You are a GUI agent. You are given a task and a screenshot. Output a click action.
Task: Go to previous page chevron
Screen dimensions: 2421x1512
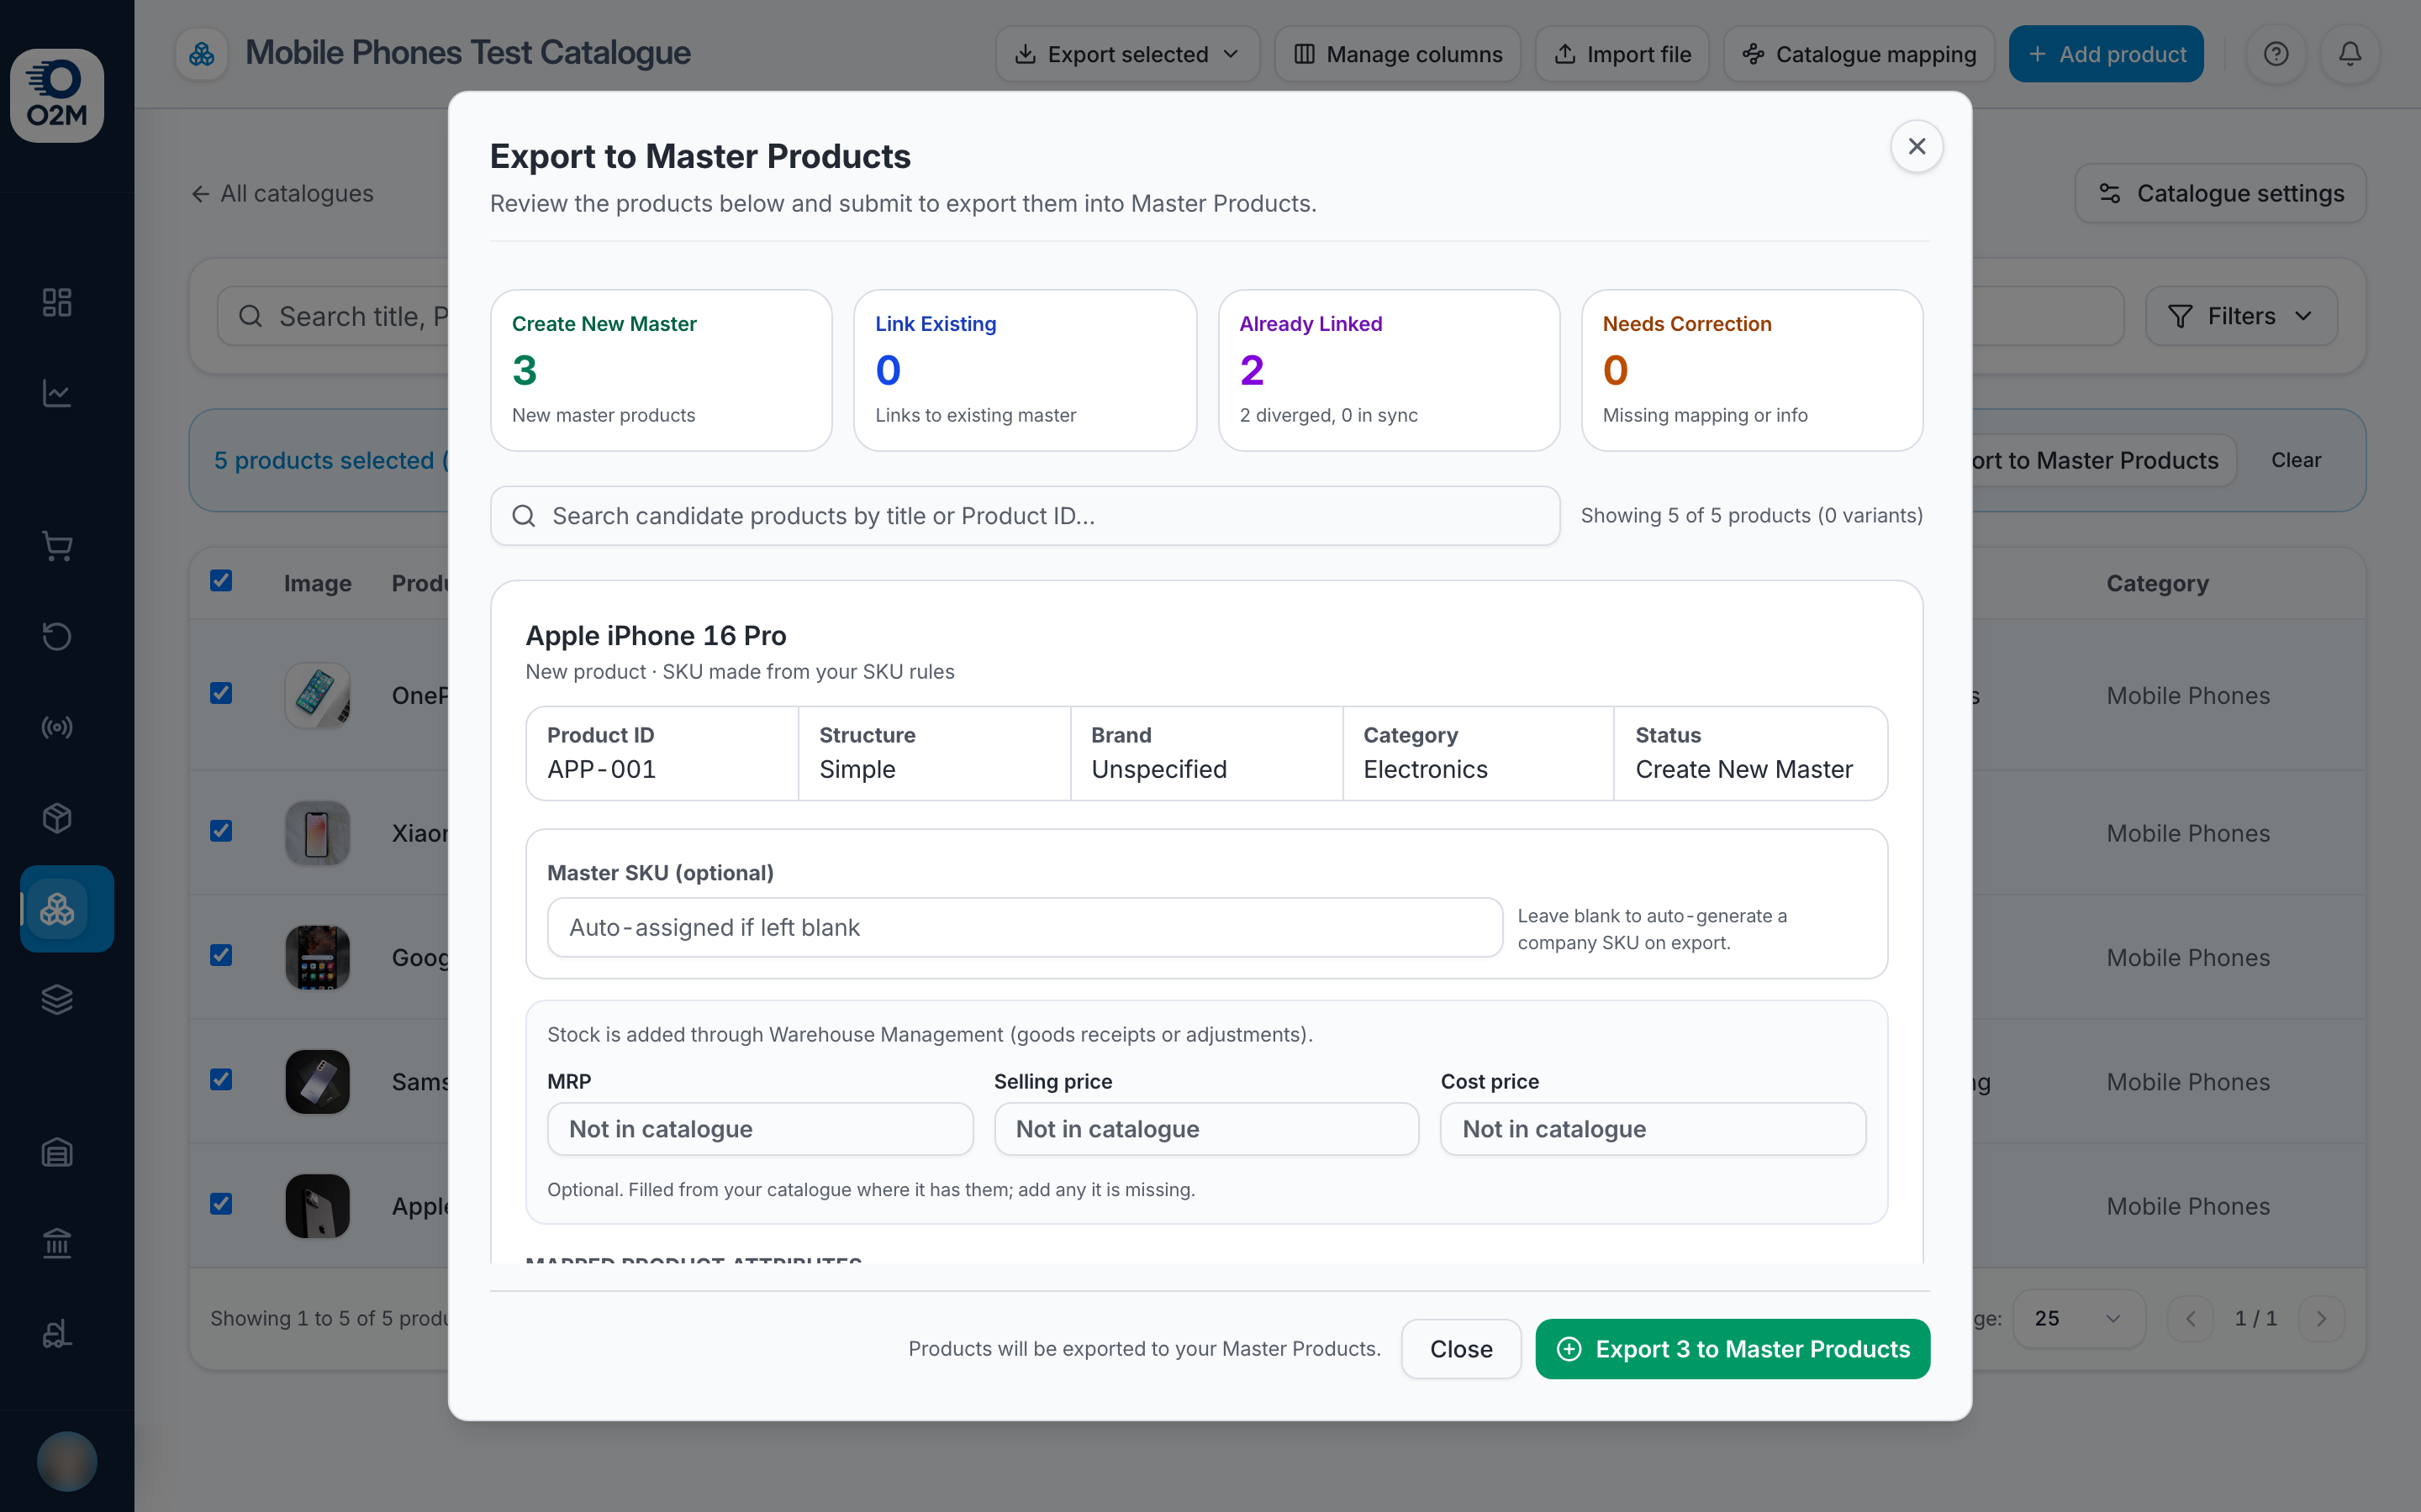pos(2190,1318)
